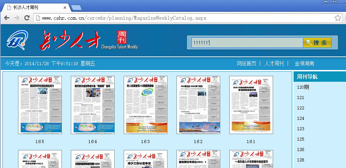Bookmark page using the star icon
Screen dimensions: 346x168
pos(338,18)
